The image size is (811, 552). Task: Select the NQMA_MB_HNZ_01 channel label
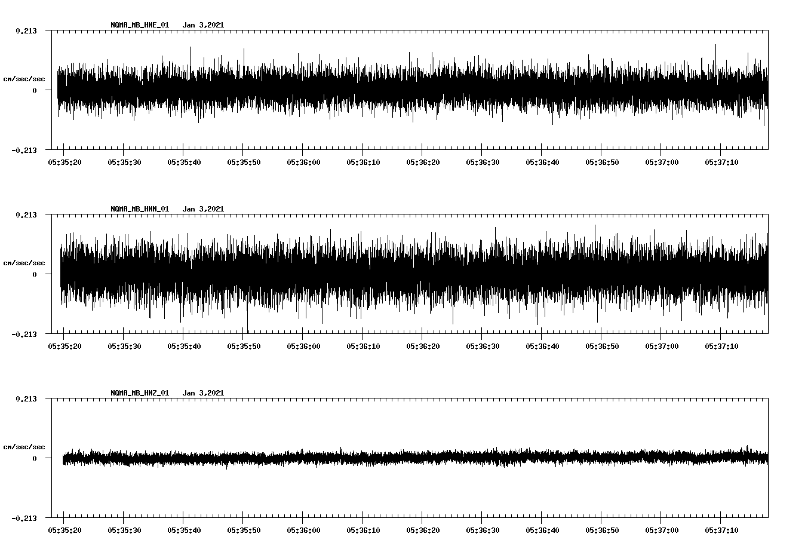(139, 392)
